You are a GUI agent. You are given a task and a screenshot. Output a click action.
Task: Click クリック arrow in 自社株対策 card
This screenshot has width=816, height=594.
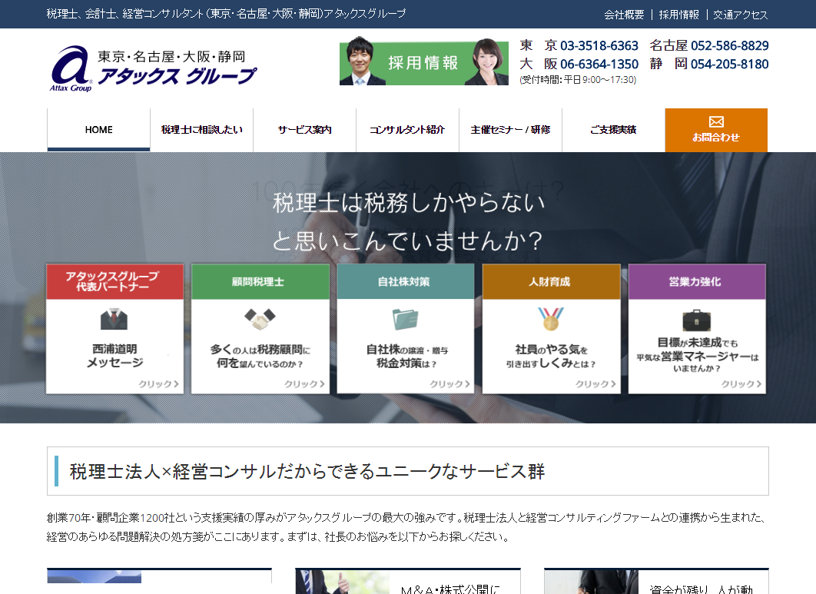click(449, 383)
